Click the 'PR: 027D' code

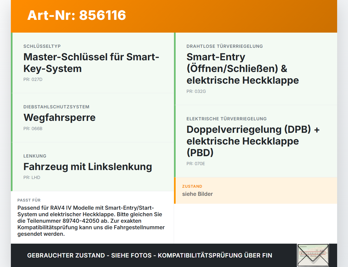coord(33,80)
